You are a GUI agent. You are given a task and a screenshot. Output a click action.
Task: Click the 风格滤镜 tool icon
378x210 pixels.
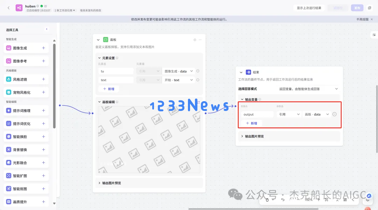coord(9,79)
